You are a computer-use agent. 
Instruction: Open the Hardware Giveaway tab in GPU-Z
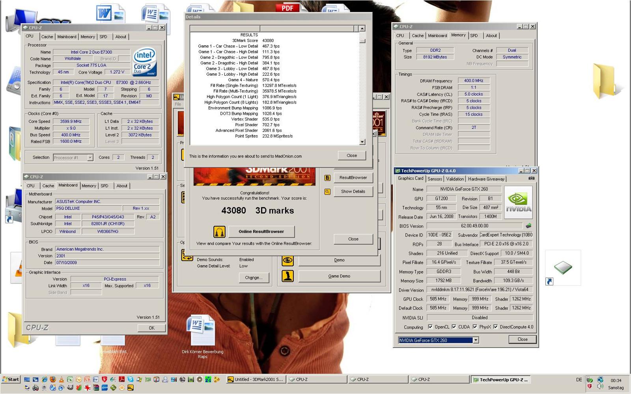486,179
